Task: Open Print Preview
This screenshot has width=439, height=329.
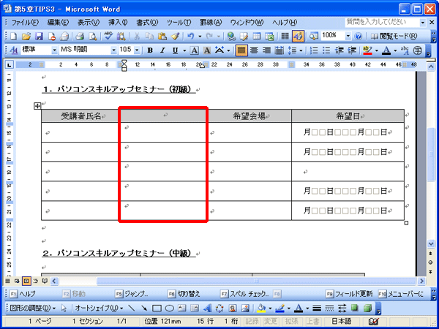Action: (x=93, y=36)
